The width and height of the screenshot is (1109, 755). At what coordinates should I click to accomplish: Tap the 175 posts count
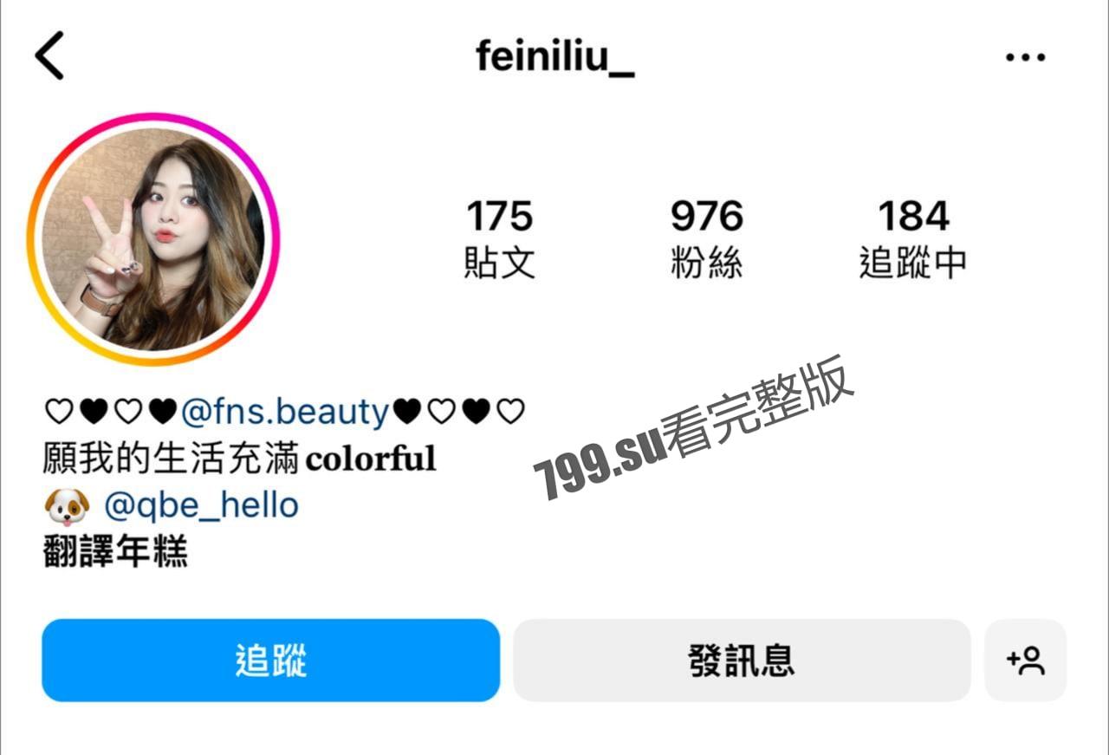500,216
